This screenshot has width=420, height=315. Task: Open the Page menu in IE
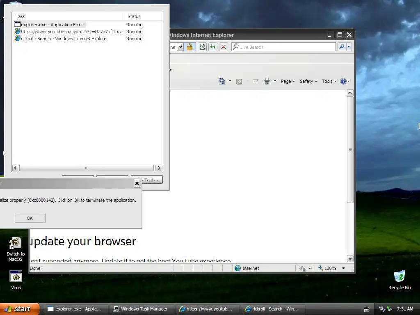coord(288,81)
